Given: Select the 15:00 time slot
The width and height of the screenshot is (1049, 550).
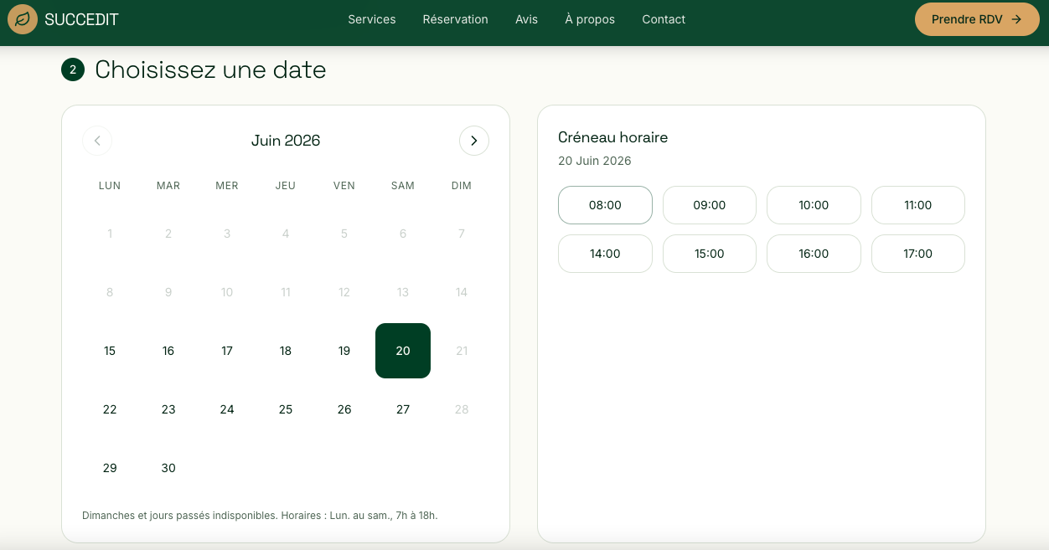Looking at the screenshot, I should pos(710,254).
